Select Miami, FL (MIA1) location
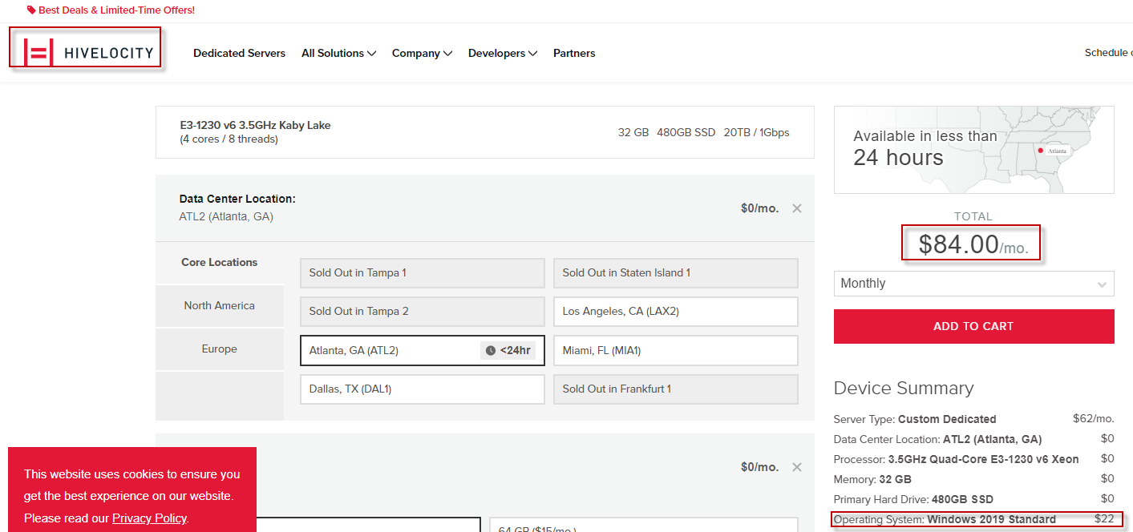The image size is (1133, 532). coord(676,350)
